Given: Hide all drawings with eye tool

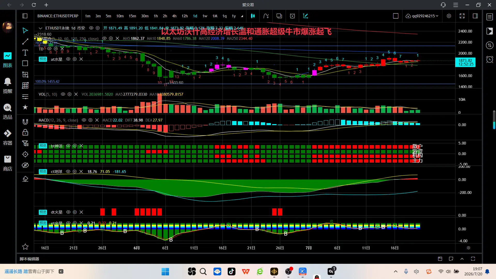Looking at the screenshot, I should (25, 165).
